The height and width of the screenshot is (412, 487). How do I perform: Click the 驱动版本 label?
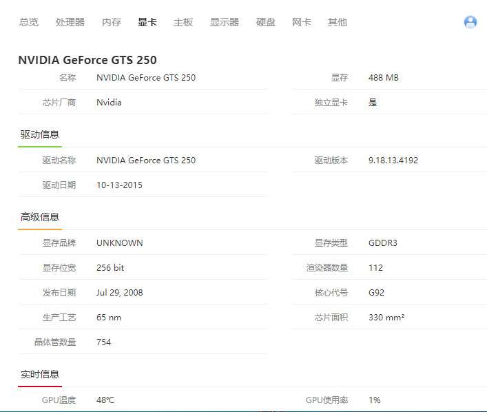331,161
